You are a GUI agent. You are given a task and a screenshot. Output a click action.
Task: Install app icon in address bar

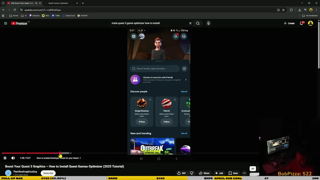click(278, 10)
